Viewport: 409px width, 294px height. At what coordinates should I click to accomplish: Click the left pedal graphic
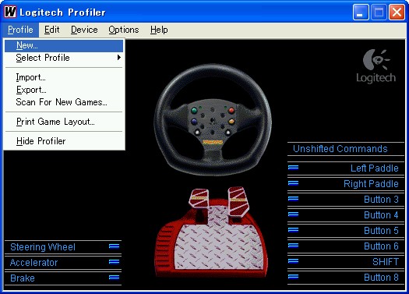[x=199, y=197]
